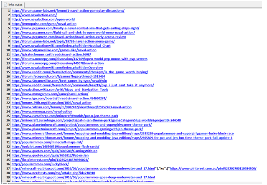
Task: Open the pcgamesn early-access-review link
Action: (69, 37)
